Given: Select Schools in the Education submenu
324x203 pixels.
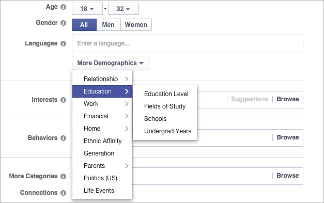Looking at the screenshot, I should coord(165,119).
